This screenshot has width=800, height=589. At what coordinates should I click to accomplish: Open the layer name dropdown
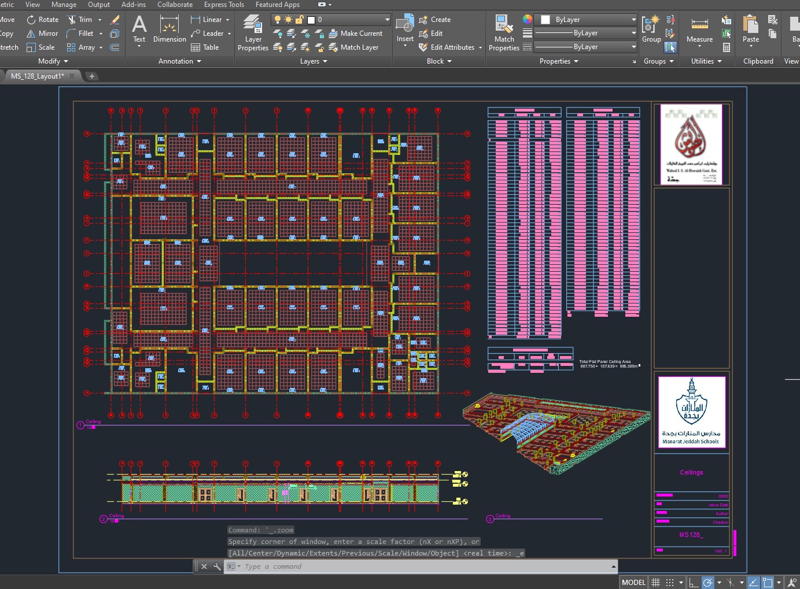pyautogui.click(x=331, y=20)
